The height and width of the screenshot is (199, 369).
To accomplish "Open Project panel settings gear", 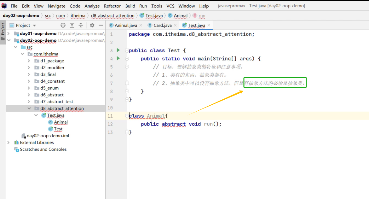I will coord(92,25).
